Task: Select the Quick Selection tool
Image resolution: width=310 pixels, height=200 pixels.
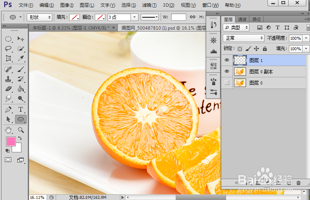Action: click(x=21, y=48)
